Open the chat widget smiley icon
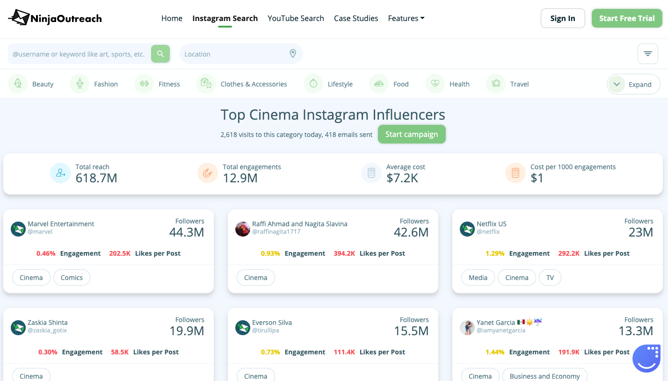 pyautogui.click(x=646, y=359)
